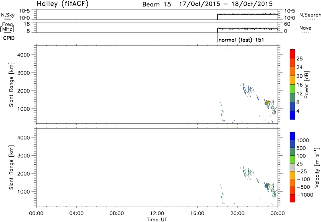Click the "25" Velocity colorbar label
This screenshot has height=222, width=321.
(299, 164)
